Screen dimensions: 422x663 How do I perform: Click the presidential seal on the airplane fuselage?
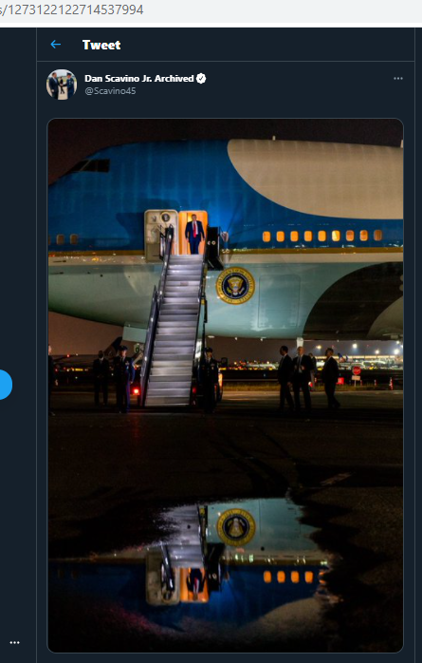pos(235,285)
